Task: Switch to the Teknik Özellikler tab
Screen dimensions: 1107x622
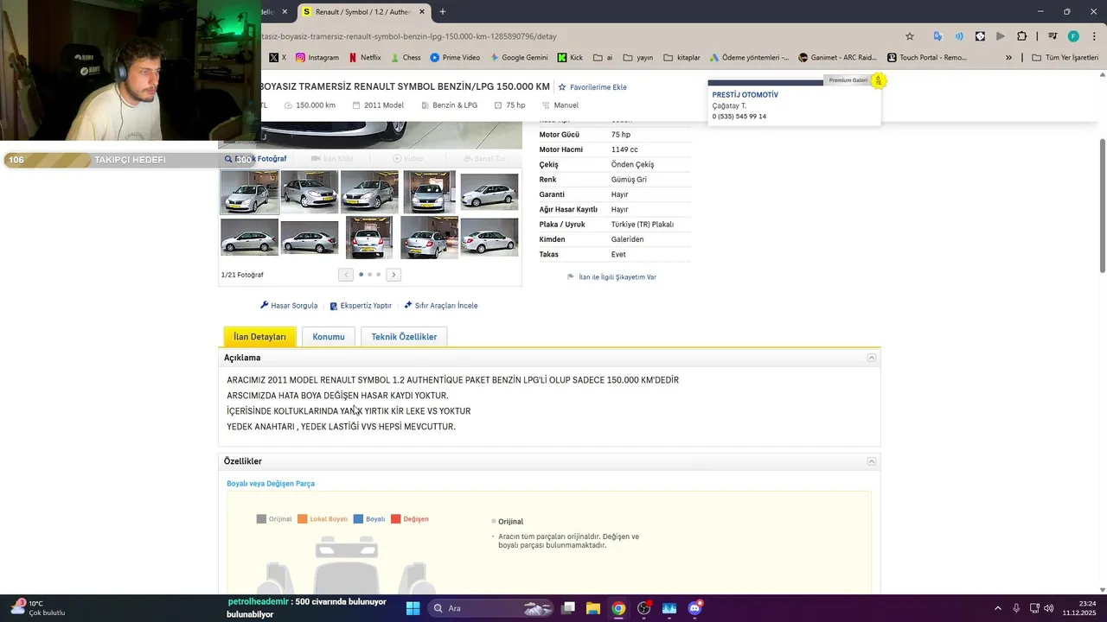Action: tap(404, 337)
